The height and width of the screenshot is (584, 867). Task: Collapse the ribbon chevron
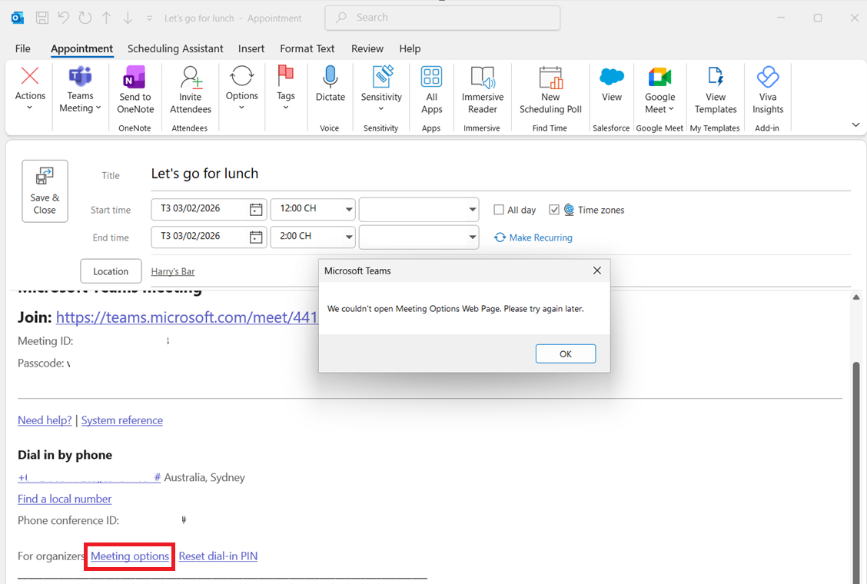pyautogui.click(x=855, y=125)
